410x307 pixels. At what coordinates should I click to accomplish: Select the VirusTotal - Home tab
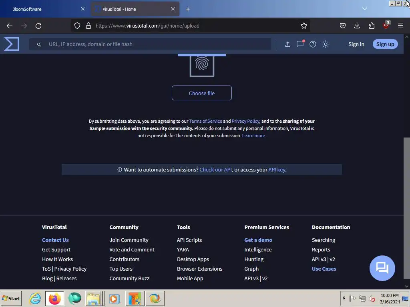[135, 9]
